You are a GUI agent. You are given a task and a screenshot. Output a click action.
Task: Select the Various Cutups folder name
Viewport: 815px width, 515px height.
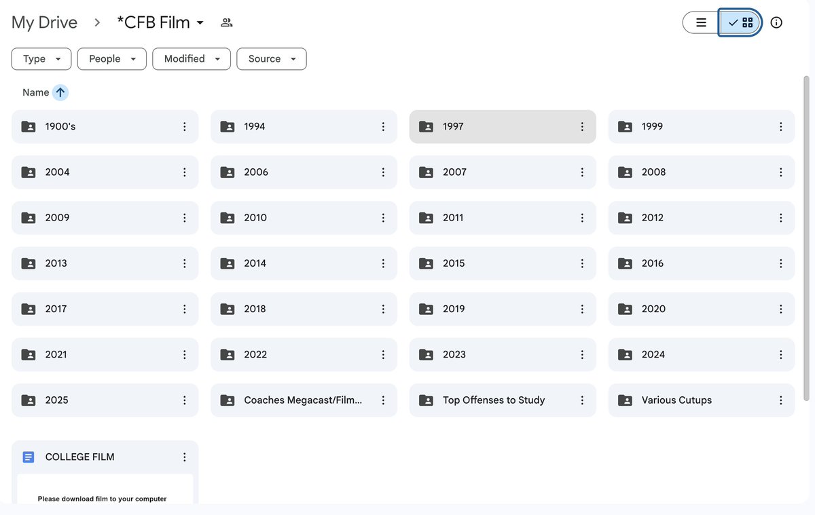pyautogui.click(x=676, y=400)
